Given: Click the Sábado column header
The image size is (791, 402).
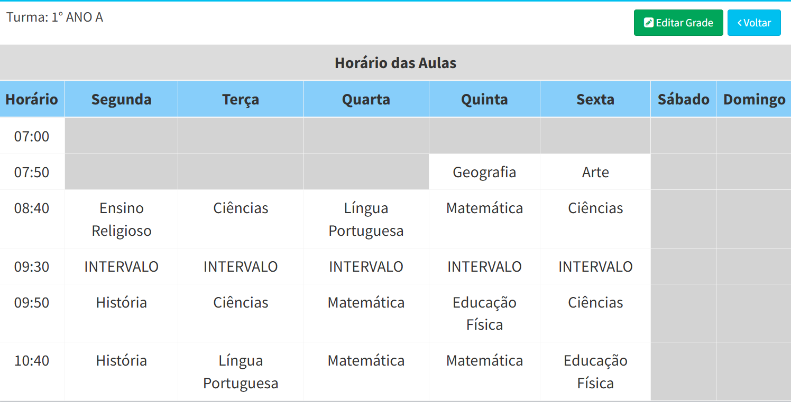Looking at the screenshot, I should (683, 99).
